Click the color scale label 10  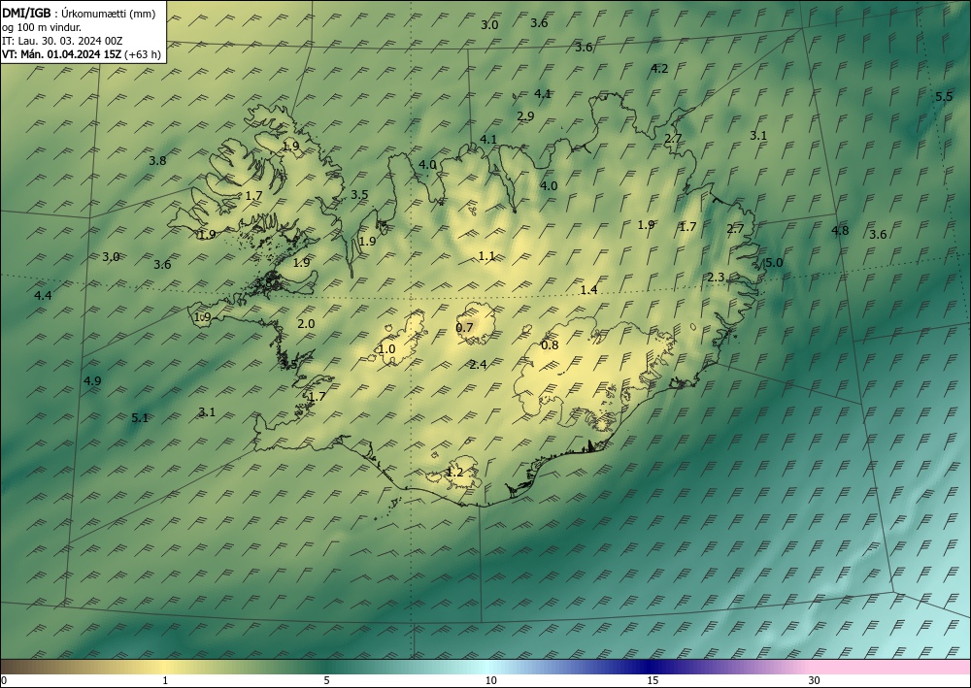point(490,681)
